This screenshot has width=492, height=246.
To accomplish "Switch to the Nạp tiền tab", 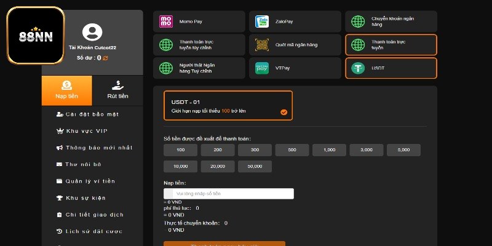I will click(x=67, y=90).
